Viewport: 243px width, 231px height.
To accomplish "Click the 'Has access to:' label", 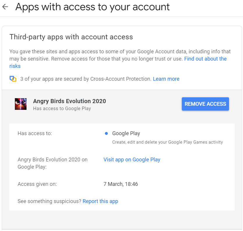I will [x=35, y=133].
